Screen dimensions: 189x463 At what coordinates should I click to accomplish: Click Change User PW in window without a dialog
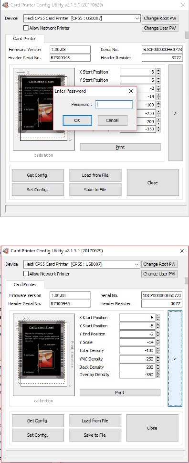pos(160,274)
